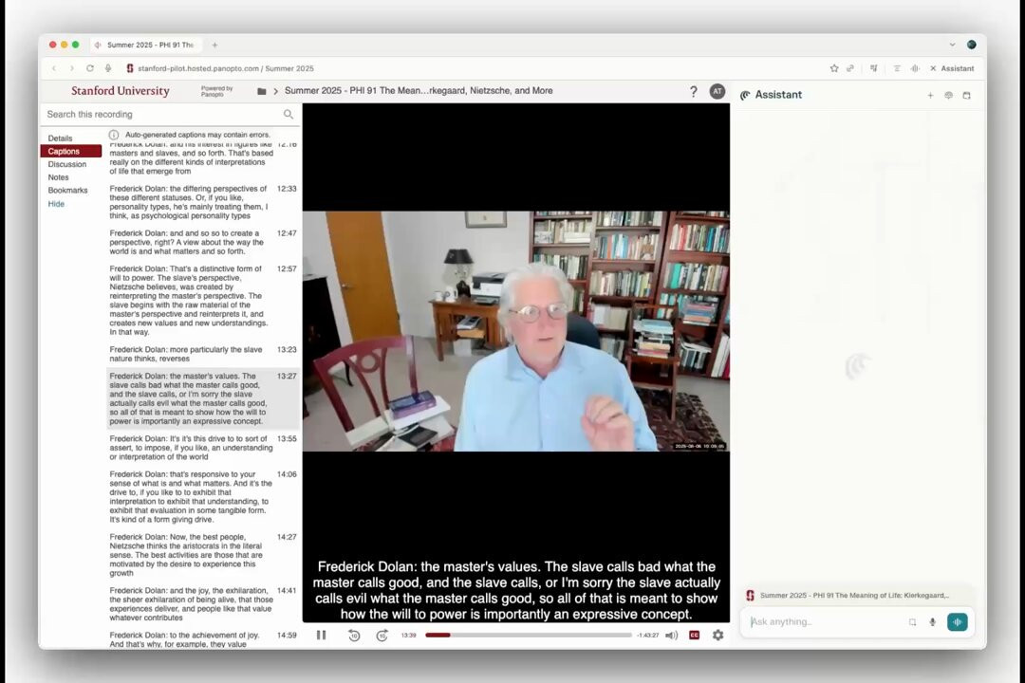
Task: Open the help question mark icon
Action: tap(694, 91)
